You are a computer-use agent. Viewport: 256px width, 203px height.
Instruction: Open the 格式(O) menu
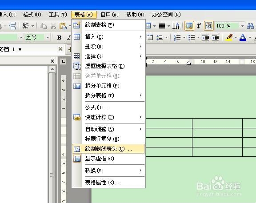32,15
